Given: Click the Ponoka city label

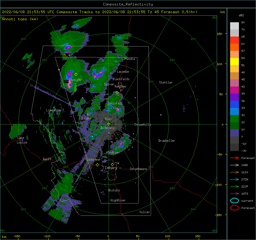Looking at the screenshot, I should coord(130,59).
